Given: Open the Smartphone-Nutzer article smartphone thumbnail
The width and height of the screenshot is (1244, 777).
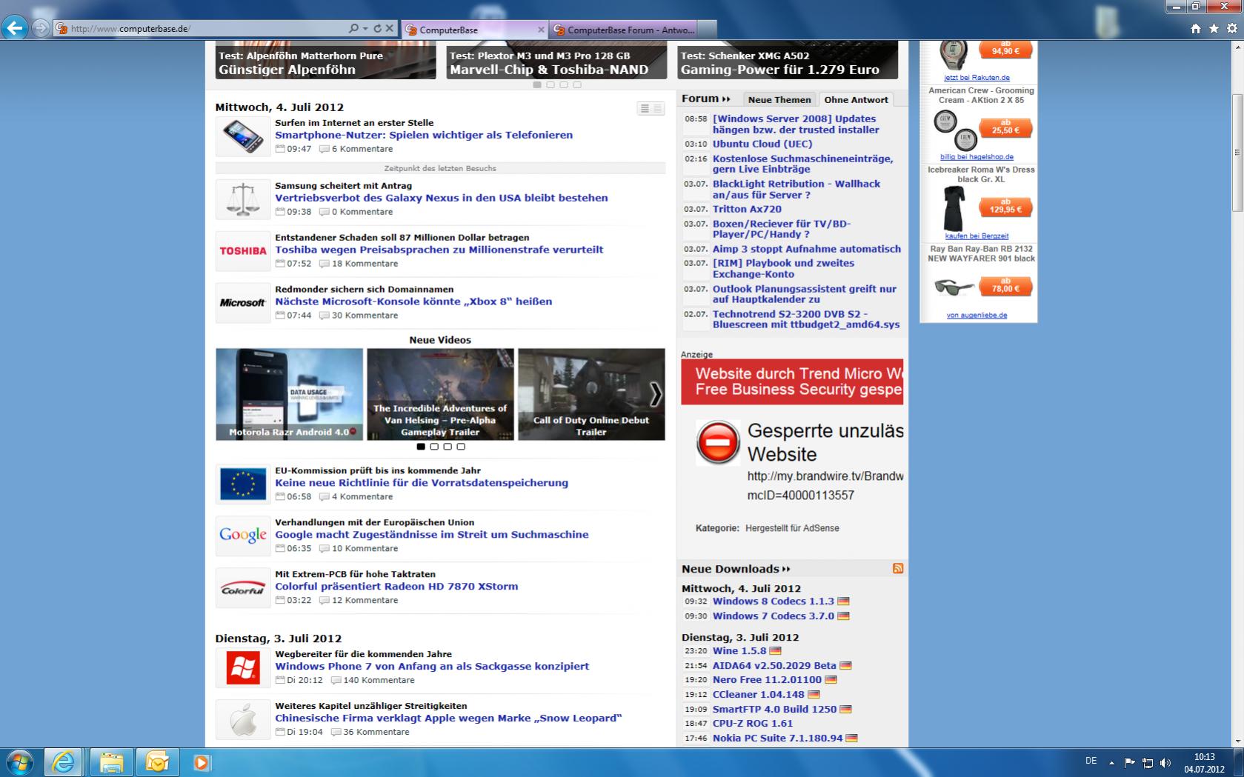Looking at the screenshot, I should (243, 136).
